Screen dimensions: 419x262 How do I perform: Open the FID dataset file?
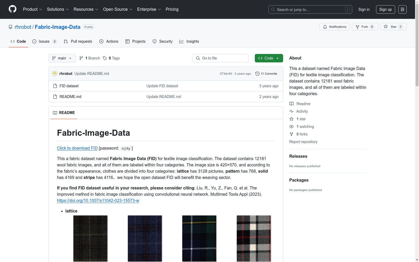click(x=69, y=86)
